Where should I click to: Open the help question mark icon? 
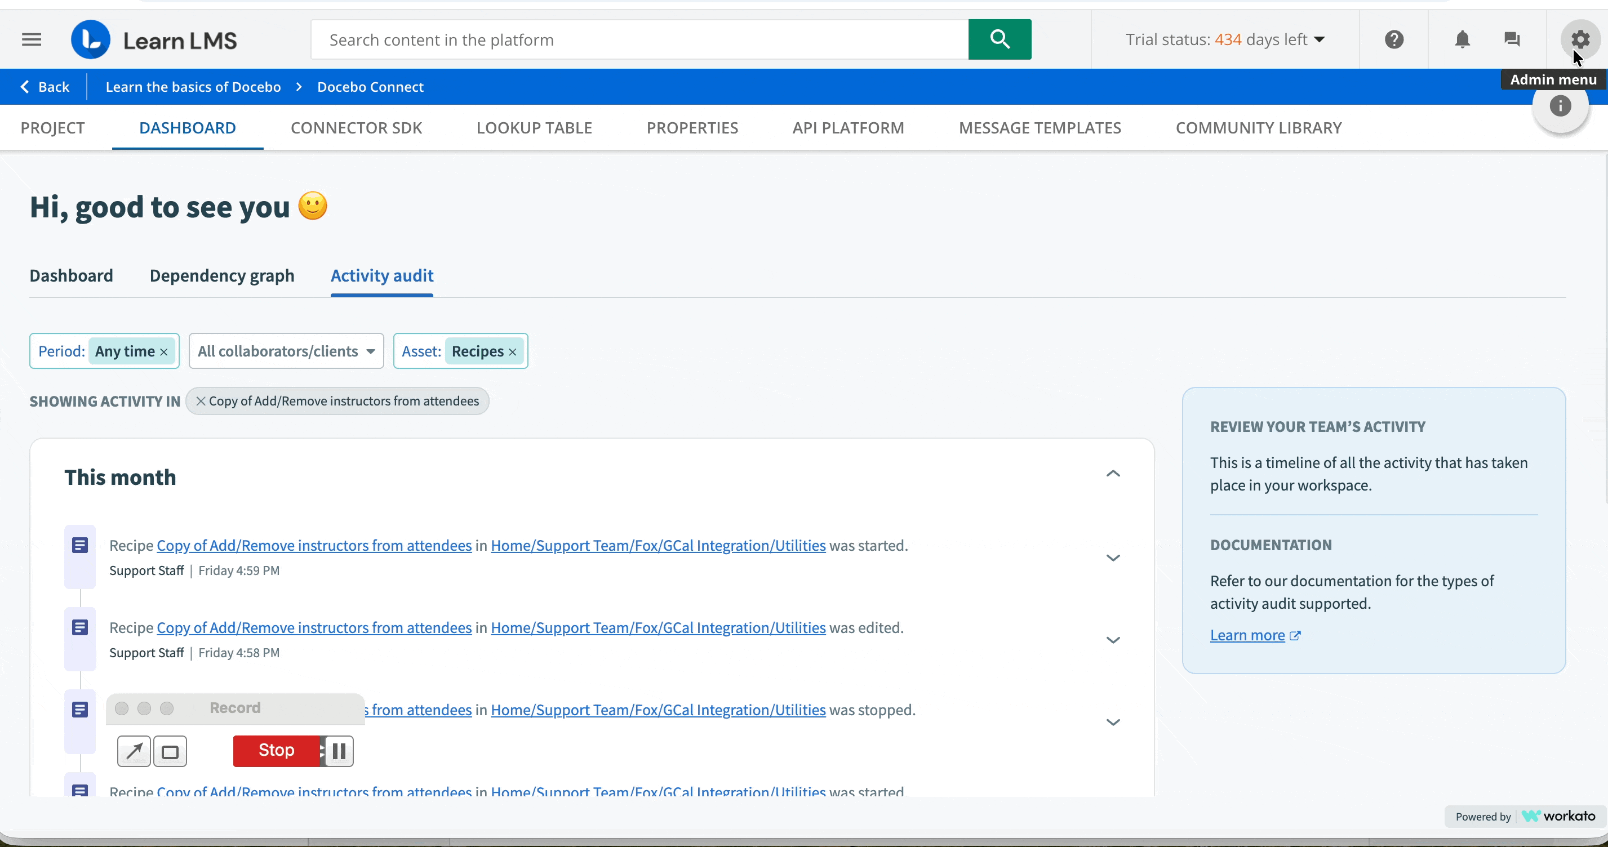1394,40
